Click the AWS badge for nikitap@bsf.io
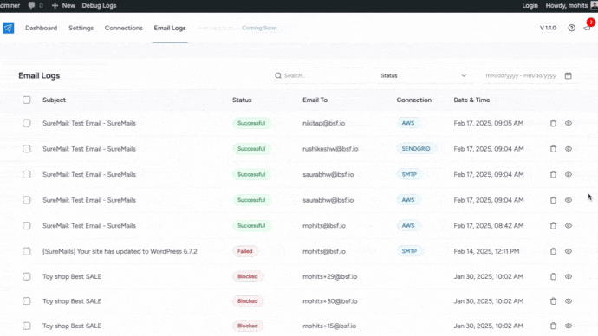The width and height of the screenshot is (598, 336). tap(407, 123)
